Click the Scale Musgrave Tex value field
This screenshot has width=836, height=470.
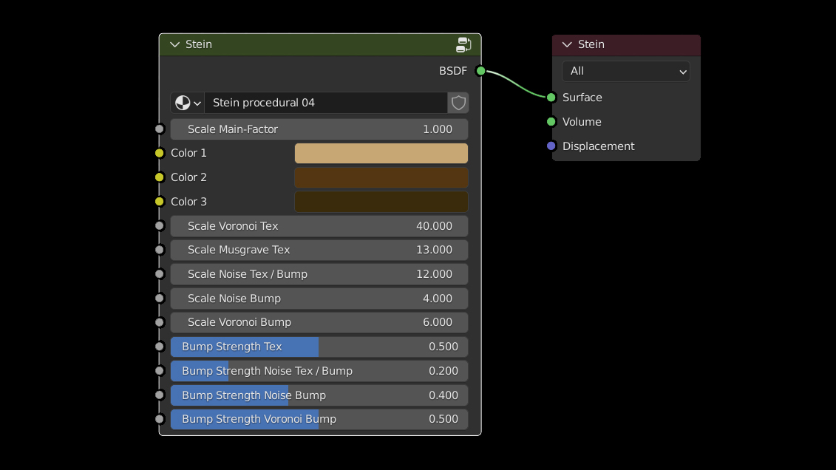pyautogui.click(x=319, y=250)
